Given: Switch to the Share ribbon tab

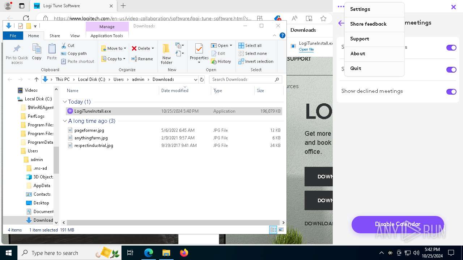Looking at the screenshot, I should tap(55, 36).
